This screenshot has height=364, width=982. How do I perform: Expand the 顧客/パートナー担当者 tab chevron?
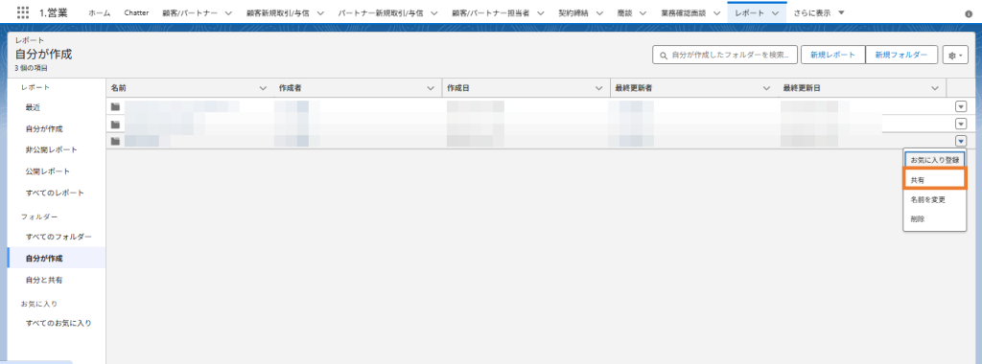click(540, 13)
